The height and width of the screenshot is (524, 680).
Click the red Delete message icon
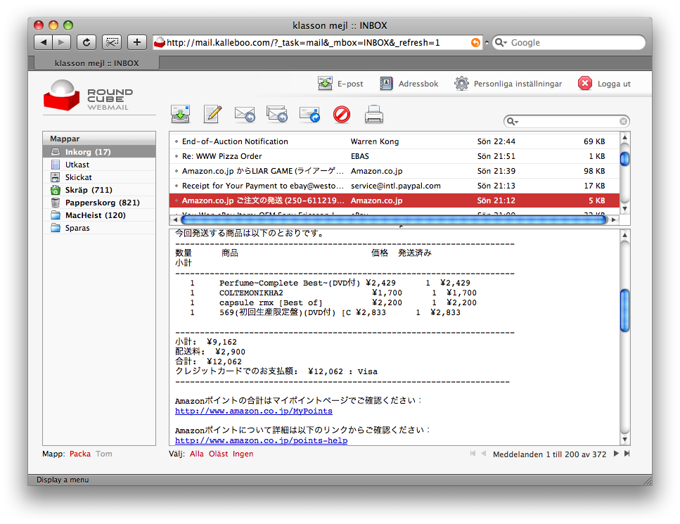tap(342, 115)
